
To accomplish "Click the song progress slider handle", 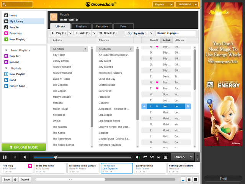I will tap(56, 157).
